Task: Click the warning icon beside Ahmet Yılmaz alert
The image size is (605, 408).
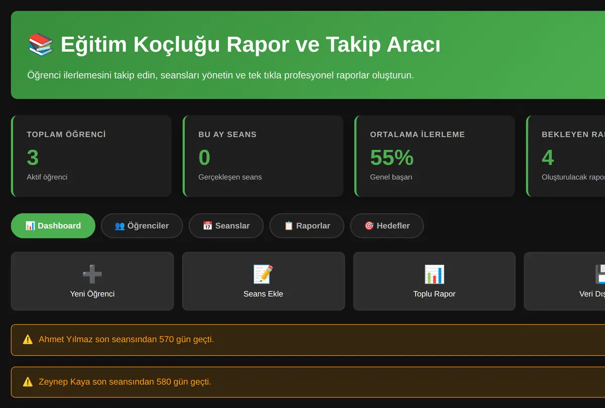Action: point(28,340)
